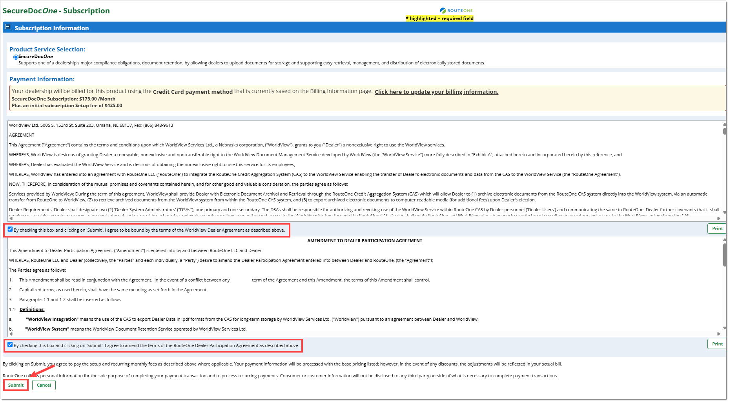
Task: Click the 'SecureDocOne - Subscription' page title
Action: 56,11
